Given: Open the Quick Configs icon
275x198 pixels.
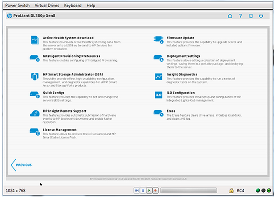Looking at the screenshot, I should coord(35,95).
